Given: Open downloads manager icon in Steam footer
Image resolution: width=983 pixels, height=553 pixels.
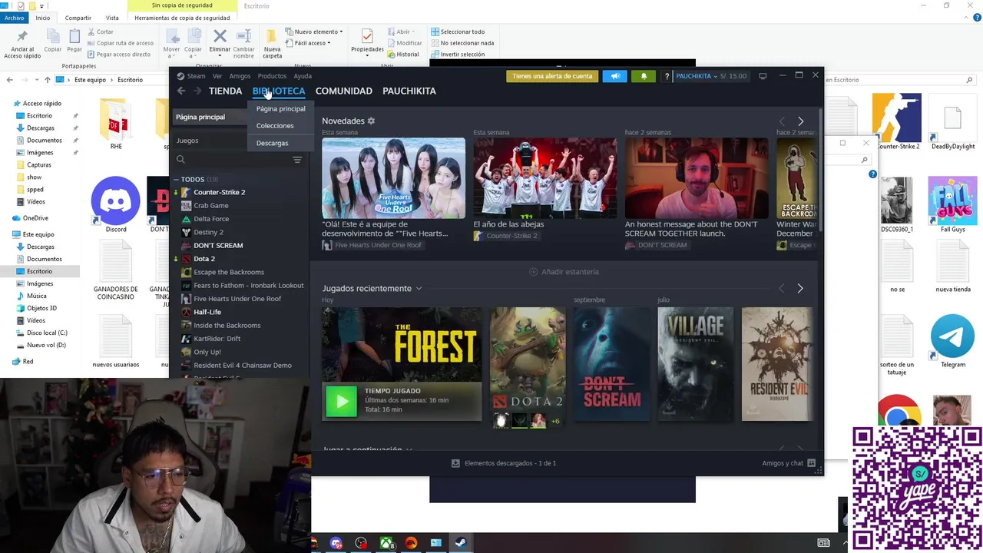Looking at the screenshot, I should click(x=455, y=463).
